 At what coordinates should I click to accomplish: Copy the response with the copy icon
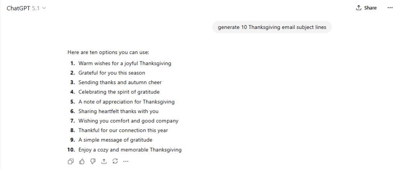pos(71,161)
